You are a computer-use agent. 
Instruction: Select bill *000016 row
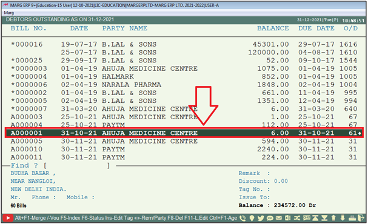(x=184, y=44)
